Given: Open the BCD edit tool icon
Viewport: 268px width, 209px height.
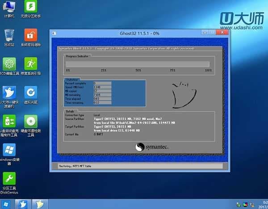Looking at the screenshot, I should 9,65.
